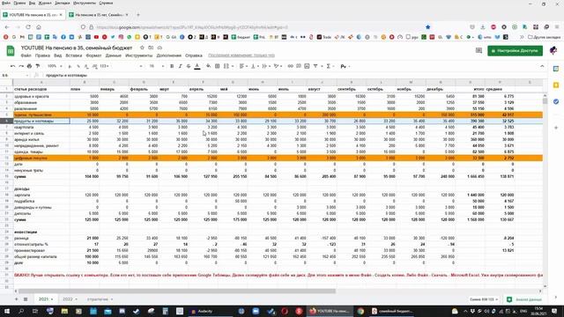Open the number format 123 dropdown
Viewport: 564px width, 317px height.
point(105,66)
